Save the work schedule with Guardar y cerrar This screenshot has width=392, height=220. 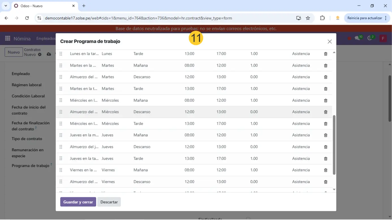78,202
